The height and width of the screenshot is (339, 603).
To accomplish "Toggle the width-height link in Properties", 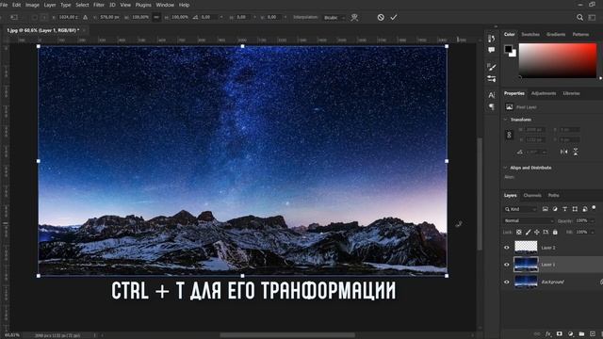I will (509, 135).
